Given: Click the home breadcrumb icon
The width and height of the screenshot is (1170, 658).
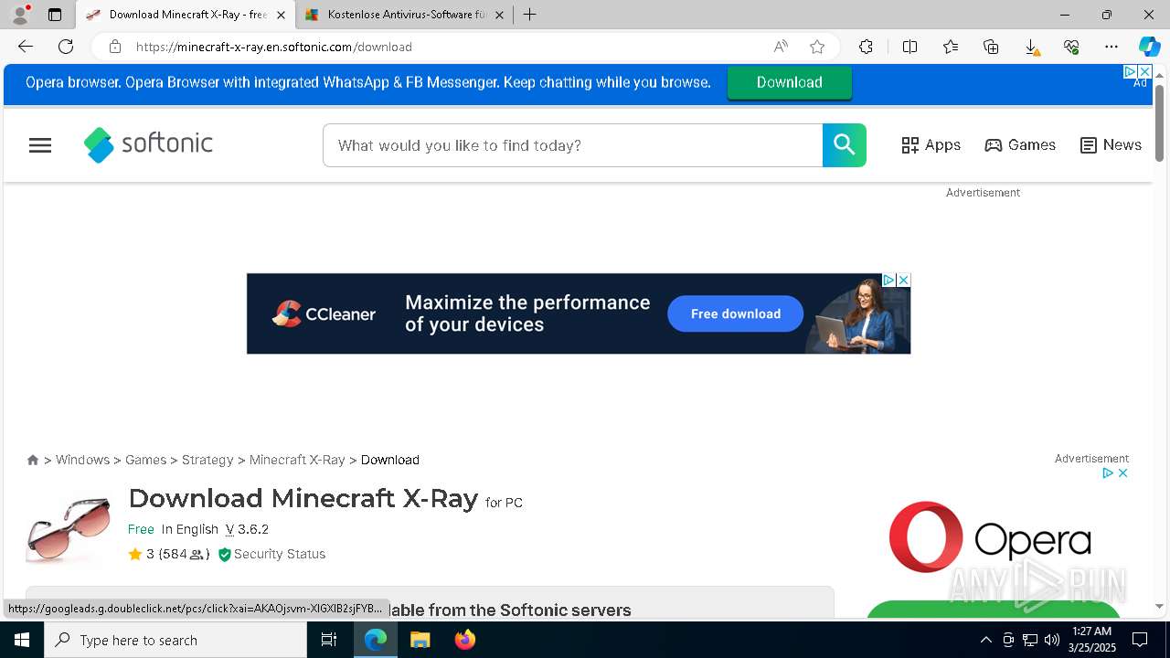Looking at the screenshot, I should point(33,460).
